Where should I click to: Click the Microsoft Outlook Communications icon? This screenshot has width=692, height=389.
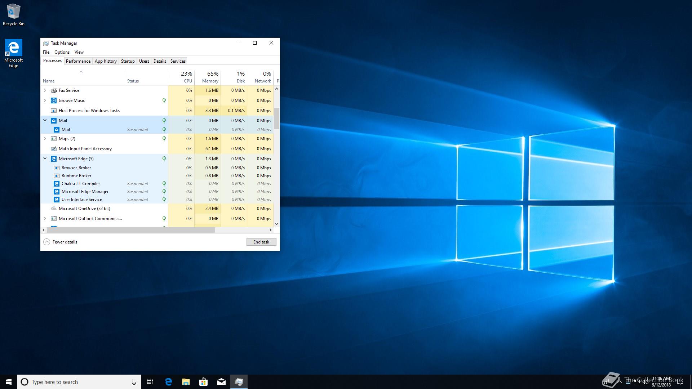pos(54,219)
